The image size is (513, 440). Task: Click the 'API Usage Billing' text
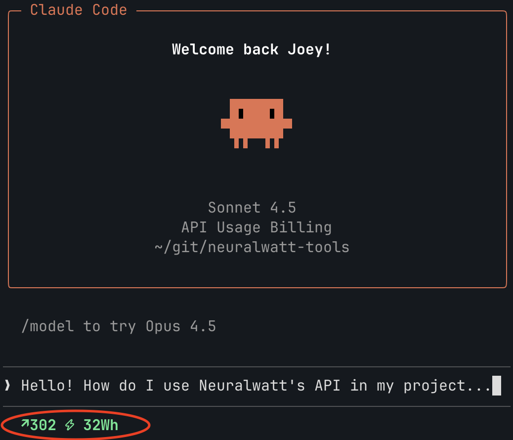click(256, 227)
